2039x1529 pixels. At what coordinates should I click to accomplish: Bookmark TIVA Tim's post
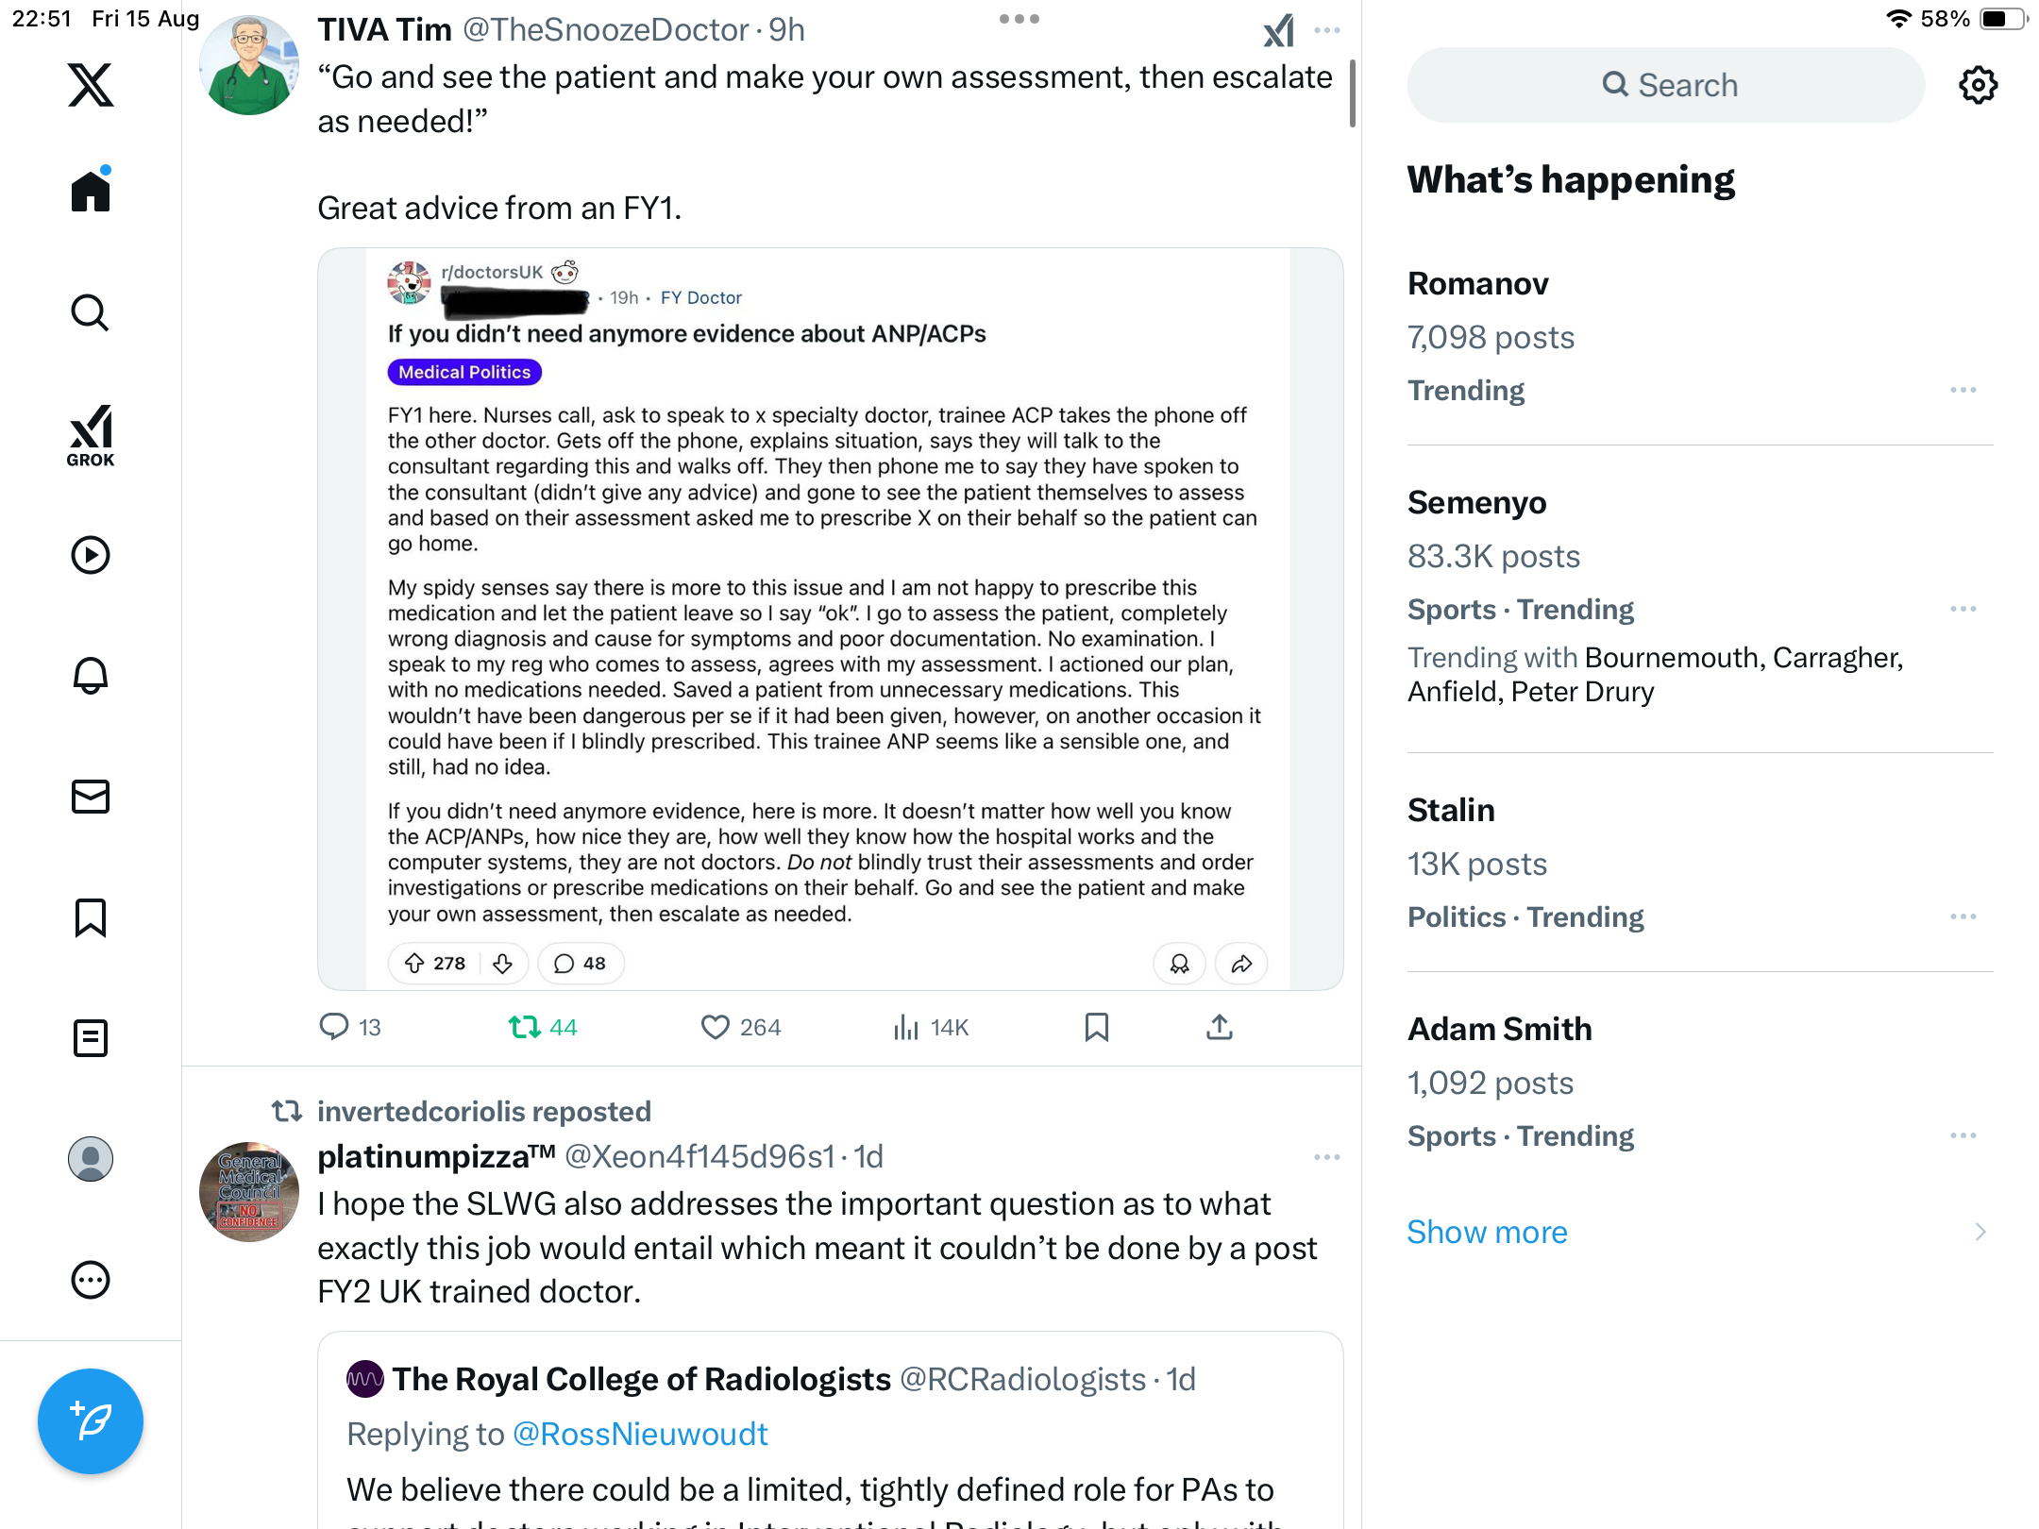point(1096,1027)
